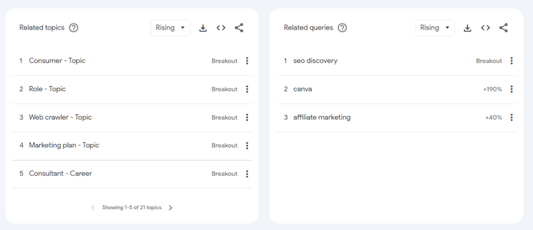Click the seo discovery query
Screen dimensions: 533x230
click(x=315, y=61)
